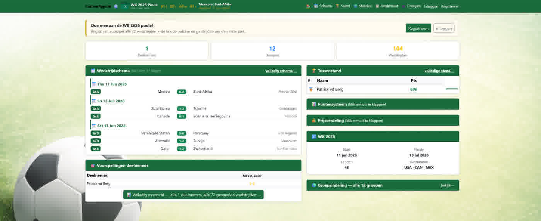541x221 pixels.
Task: Click Patrick vd Berg in Voorspellingen table
Action: (x=99, y=184)
